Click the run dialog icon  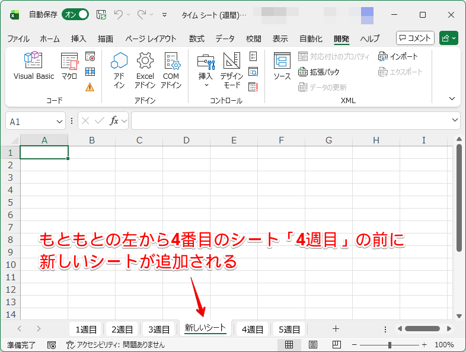pyautogui.click(x=253, y=87)
